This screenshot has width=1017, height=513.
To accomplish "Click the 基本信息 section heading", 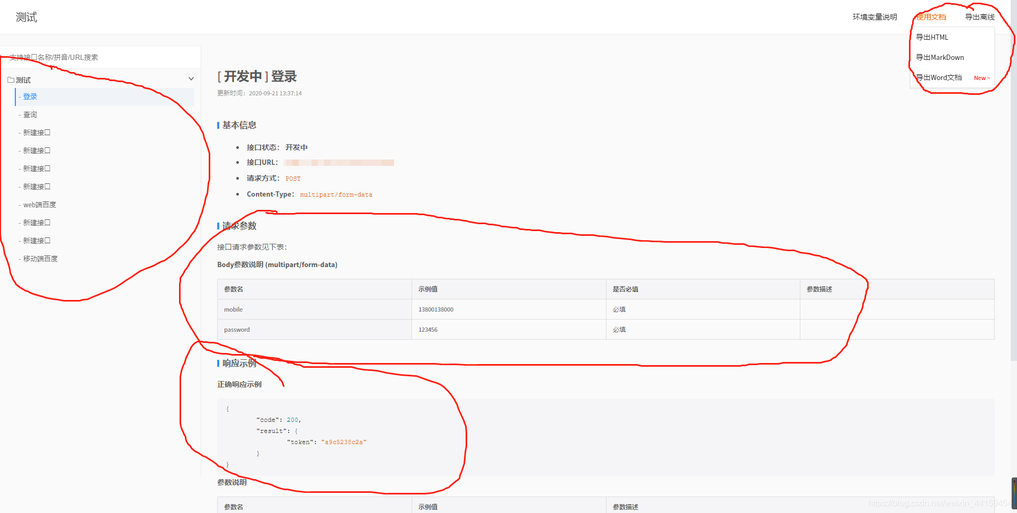I will (x=239, y=125).
